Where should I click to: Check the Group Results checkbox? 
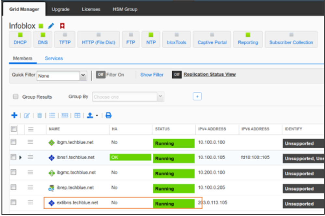[16, 97]
